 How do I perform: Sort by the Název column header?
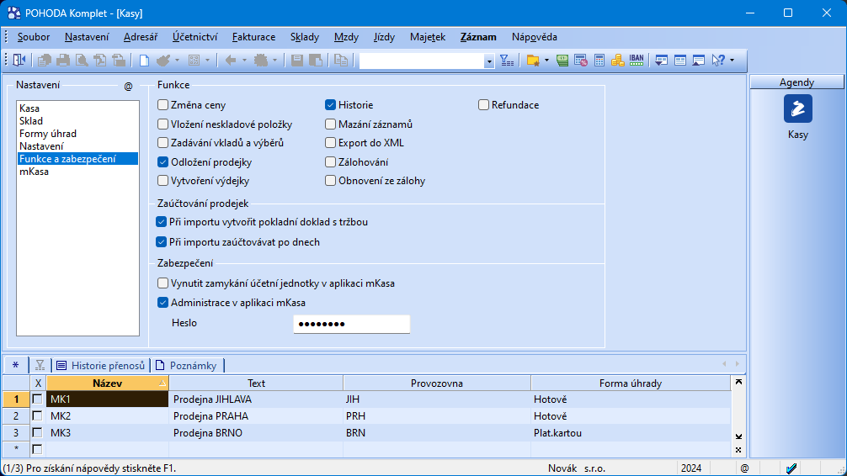point(108,383)
